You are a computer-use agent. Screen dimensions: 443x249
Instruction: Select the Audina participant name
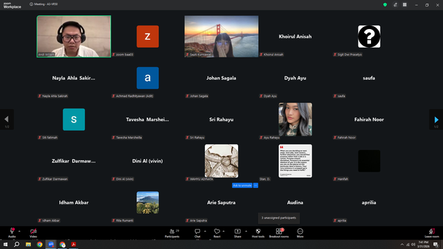[295, 203]
